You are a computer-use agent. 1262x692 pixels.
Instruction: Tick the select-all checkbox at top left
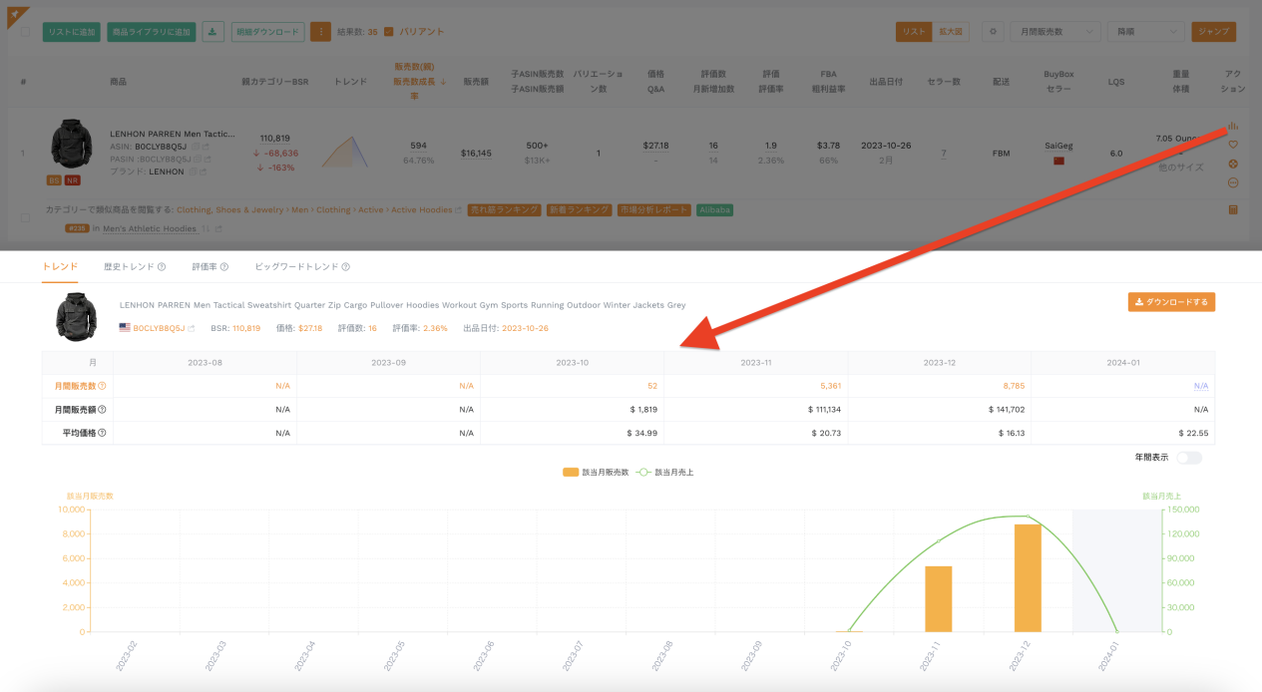pyautogui.click(x=25, y=32)
